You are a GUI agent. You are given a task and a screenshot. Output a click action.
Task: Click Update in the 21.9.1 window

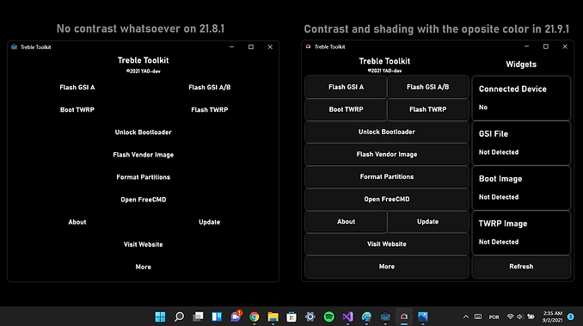427,222
